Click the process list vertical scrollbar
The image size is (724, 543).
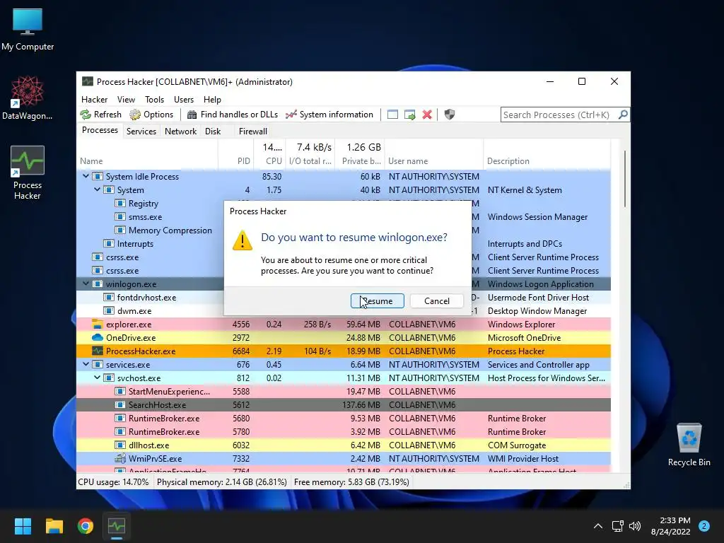coord(625,179)
